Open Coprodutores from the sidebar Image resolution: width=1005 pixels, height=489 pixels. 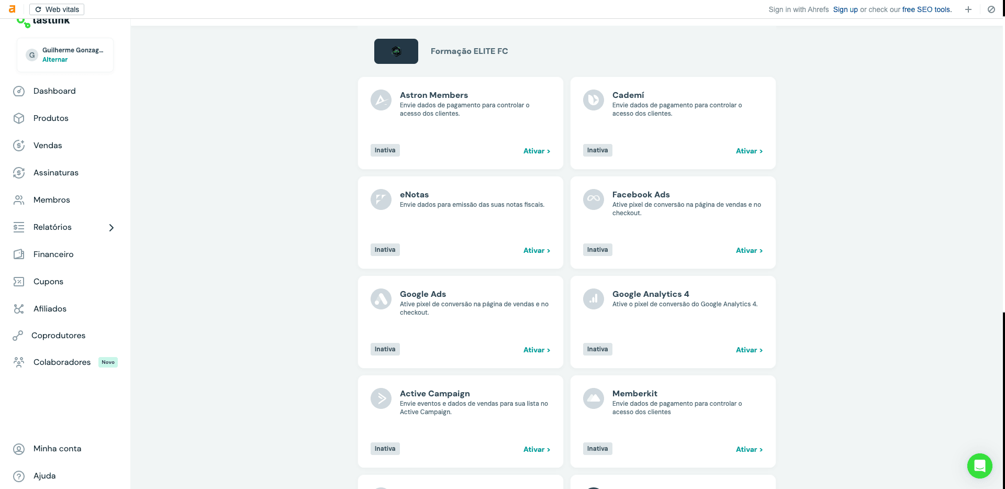(x=58, y=336)
